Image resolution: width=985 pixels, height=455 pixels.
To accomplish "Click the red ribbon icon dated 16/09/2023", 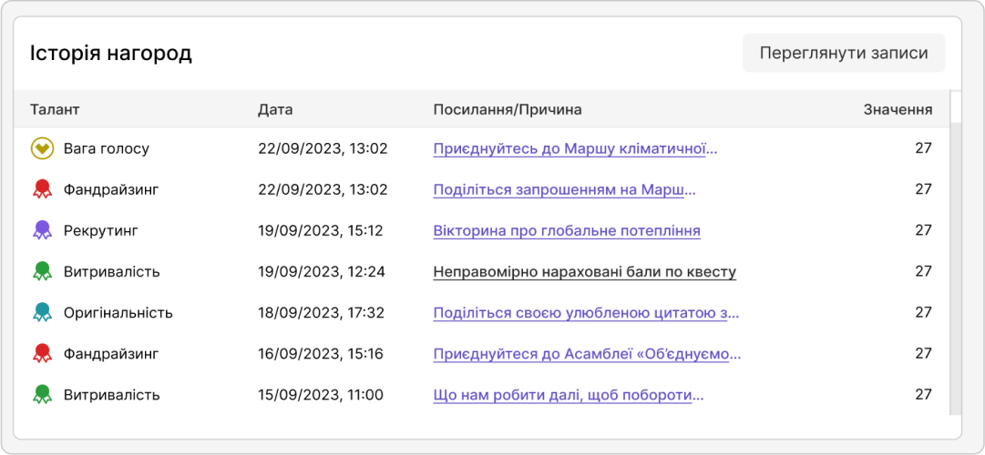I will coord(41,353).
